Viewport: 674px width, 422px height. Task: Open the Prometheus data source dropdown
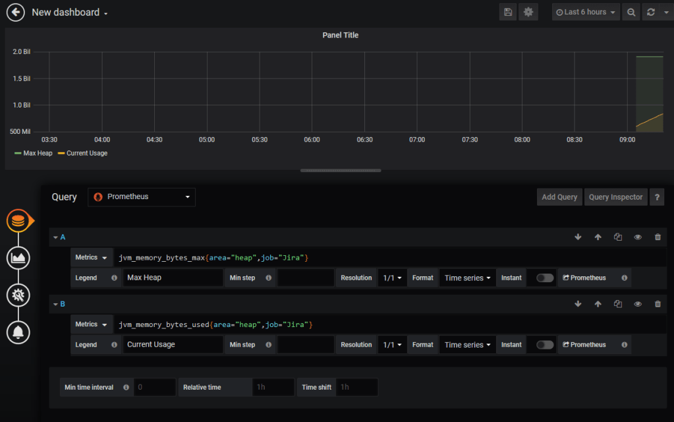[142, 197]
